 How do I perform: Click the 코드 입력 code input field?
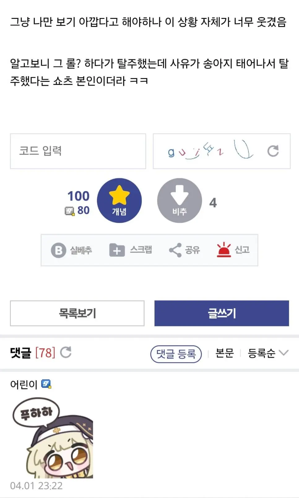pyautogui.click(x=77, y=151)
